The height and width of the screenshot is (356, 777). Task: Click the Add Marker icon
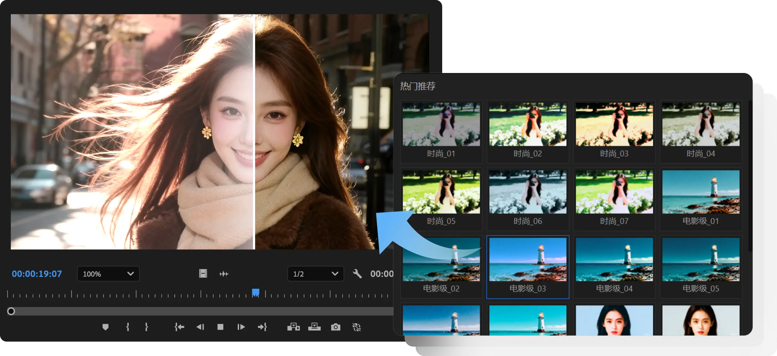pos(105,327)
